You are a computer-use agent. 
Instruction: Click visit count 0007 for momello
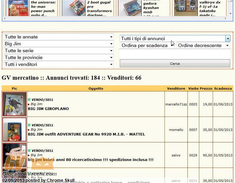click(193, 130)
